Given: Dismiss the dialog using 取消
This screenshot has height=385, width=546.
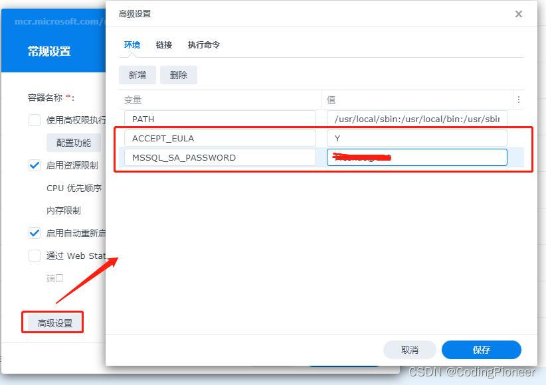Looking at the screenshot, I should tap(409, 350).
